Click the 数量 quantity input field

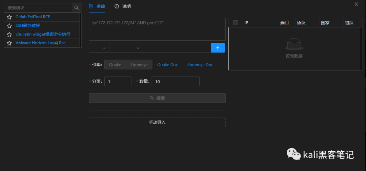click(176, 82)
